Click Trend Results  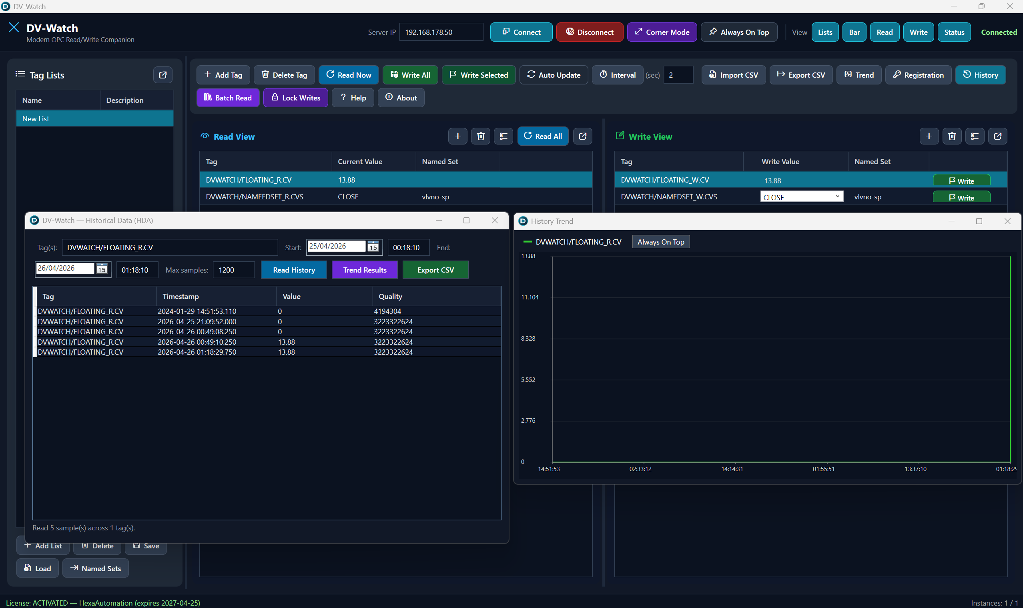[365, 270]
